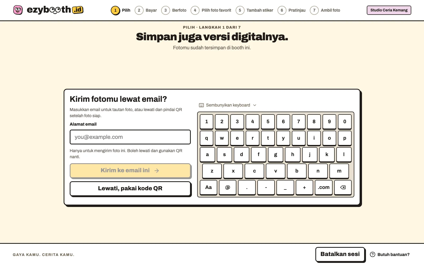Tap the hyphen key

tap(266, 187)
